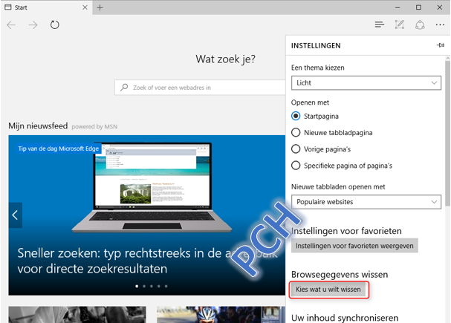
Task: Click Kies wat u wilt wissen
Action: click(328, 290)
